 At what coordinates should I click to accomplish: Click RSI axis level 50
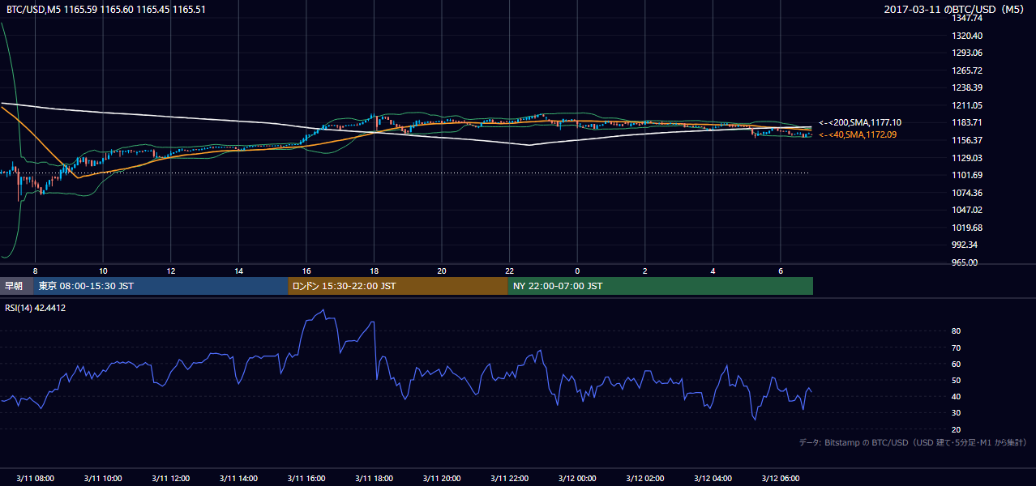957,380
